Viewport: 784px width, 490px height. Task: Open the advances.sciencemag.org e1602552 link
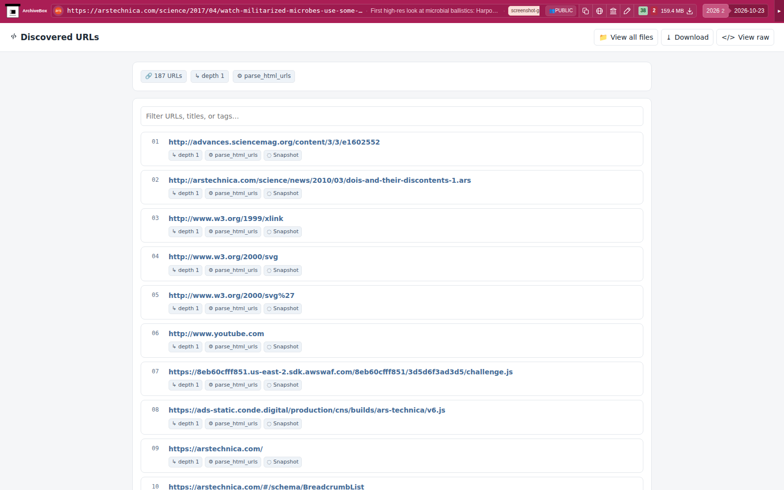[274, 142]
